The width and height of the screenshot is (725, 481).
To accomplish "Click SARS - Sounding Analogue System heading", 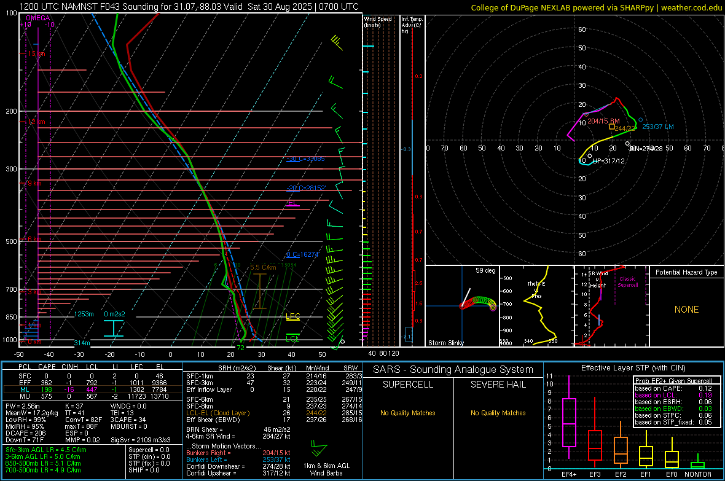I will 453,370.
